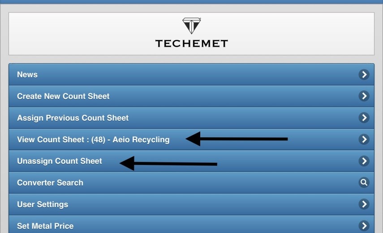View Count Sheet 48 for Aeio Recycling
The image size is (383, 233).
click(x=93, y=140)
